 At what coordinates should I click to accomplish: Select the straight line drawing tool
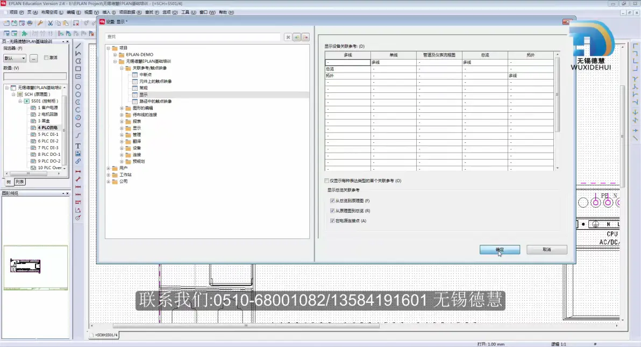78,46
